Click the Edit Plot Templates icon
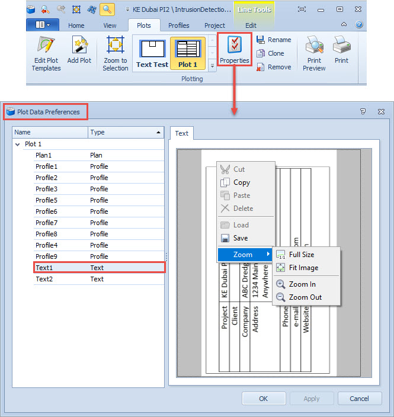 pos(46,44)
